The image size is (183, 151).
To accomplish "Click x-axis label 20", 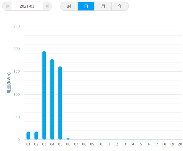I will click(x=180, y=144).
